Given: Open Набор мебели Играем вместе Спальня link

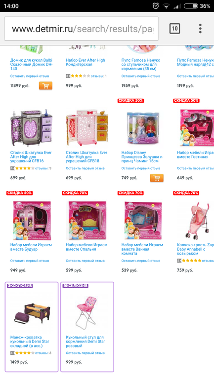Looking at the screenshot, I should (86, 247).
